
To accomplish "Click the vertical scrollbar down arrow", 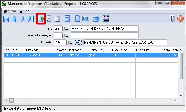I will pos(180,96).
